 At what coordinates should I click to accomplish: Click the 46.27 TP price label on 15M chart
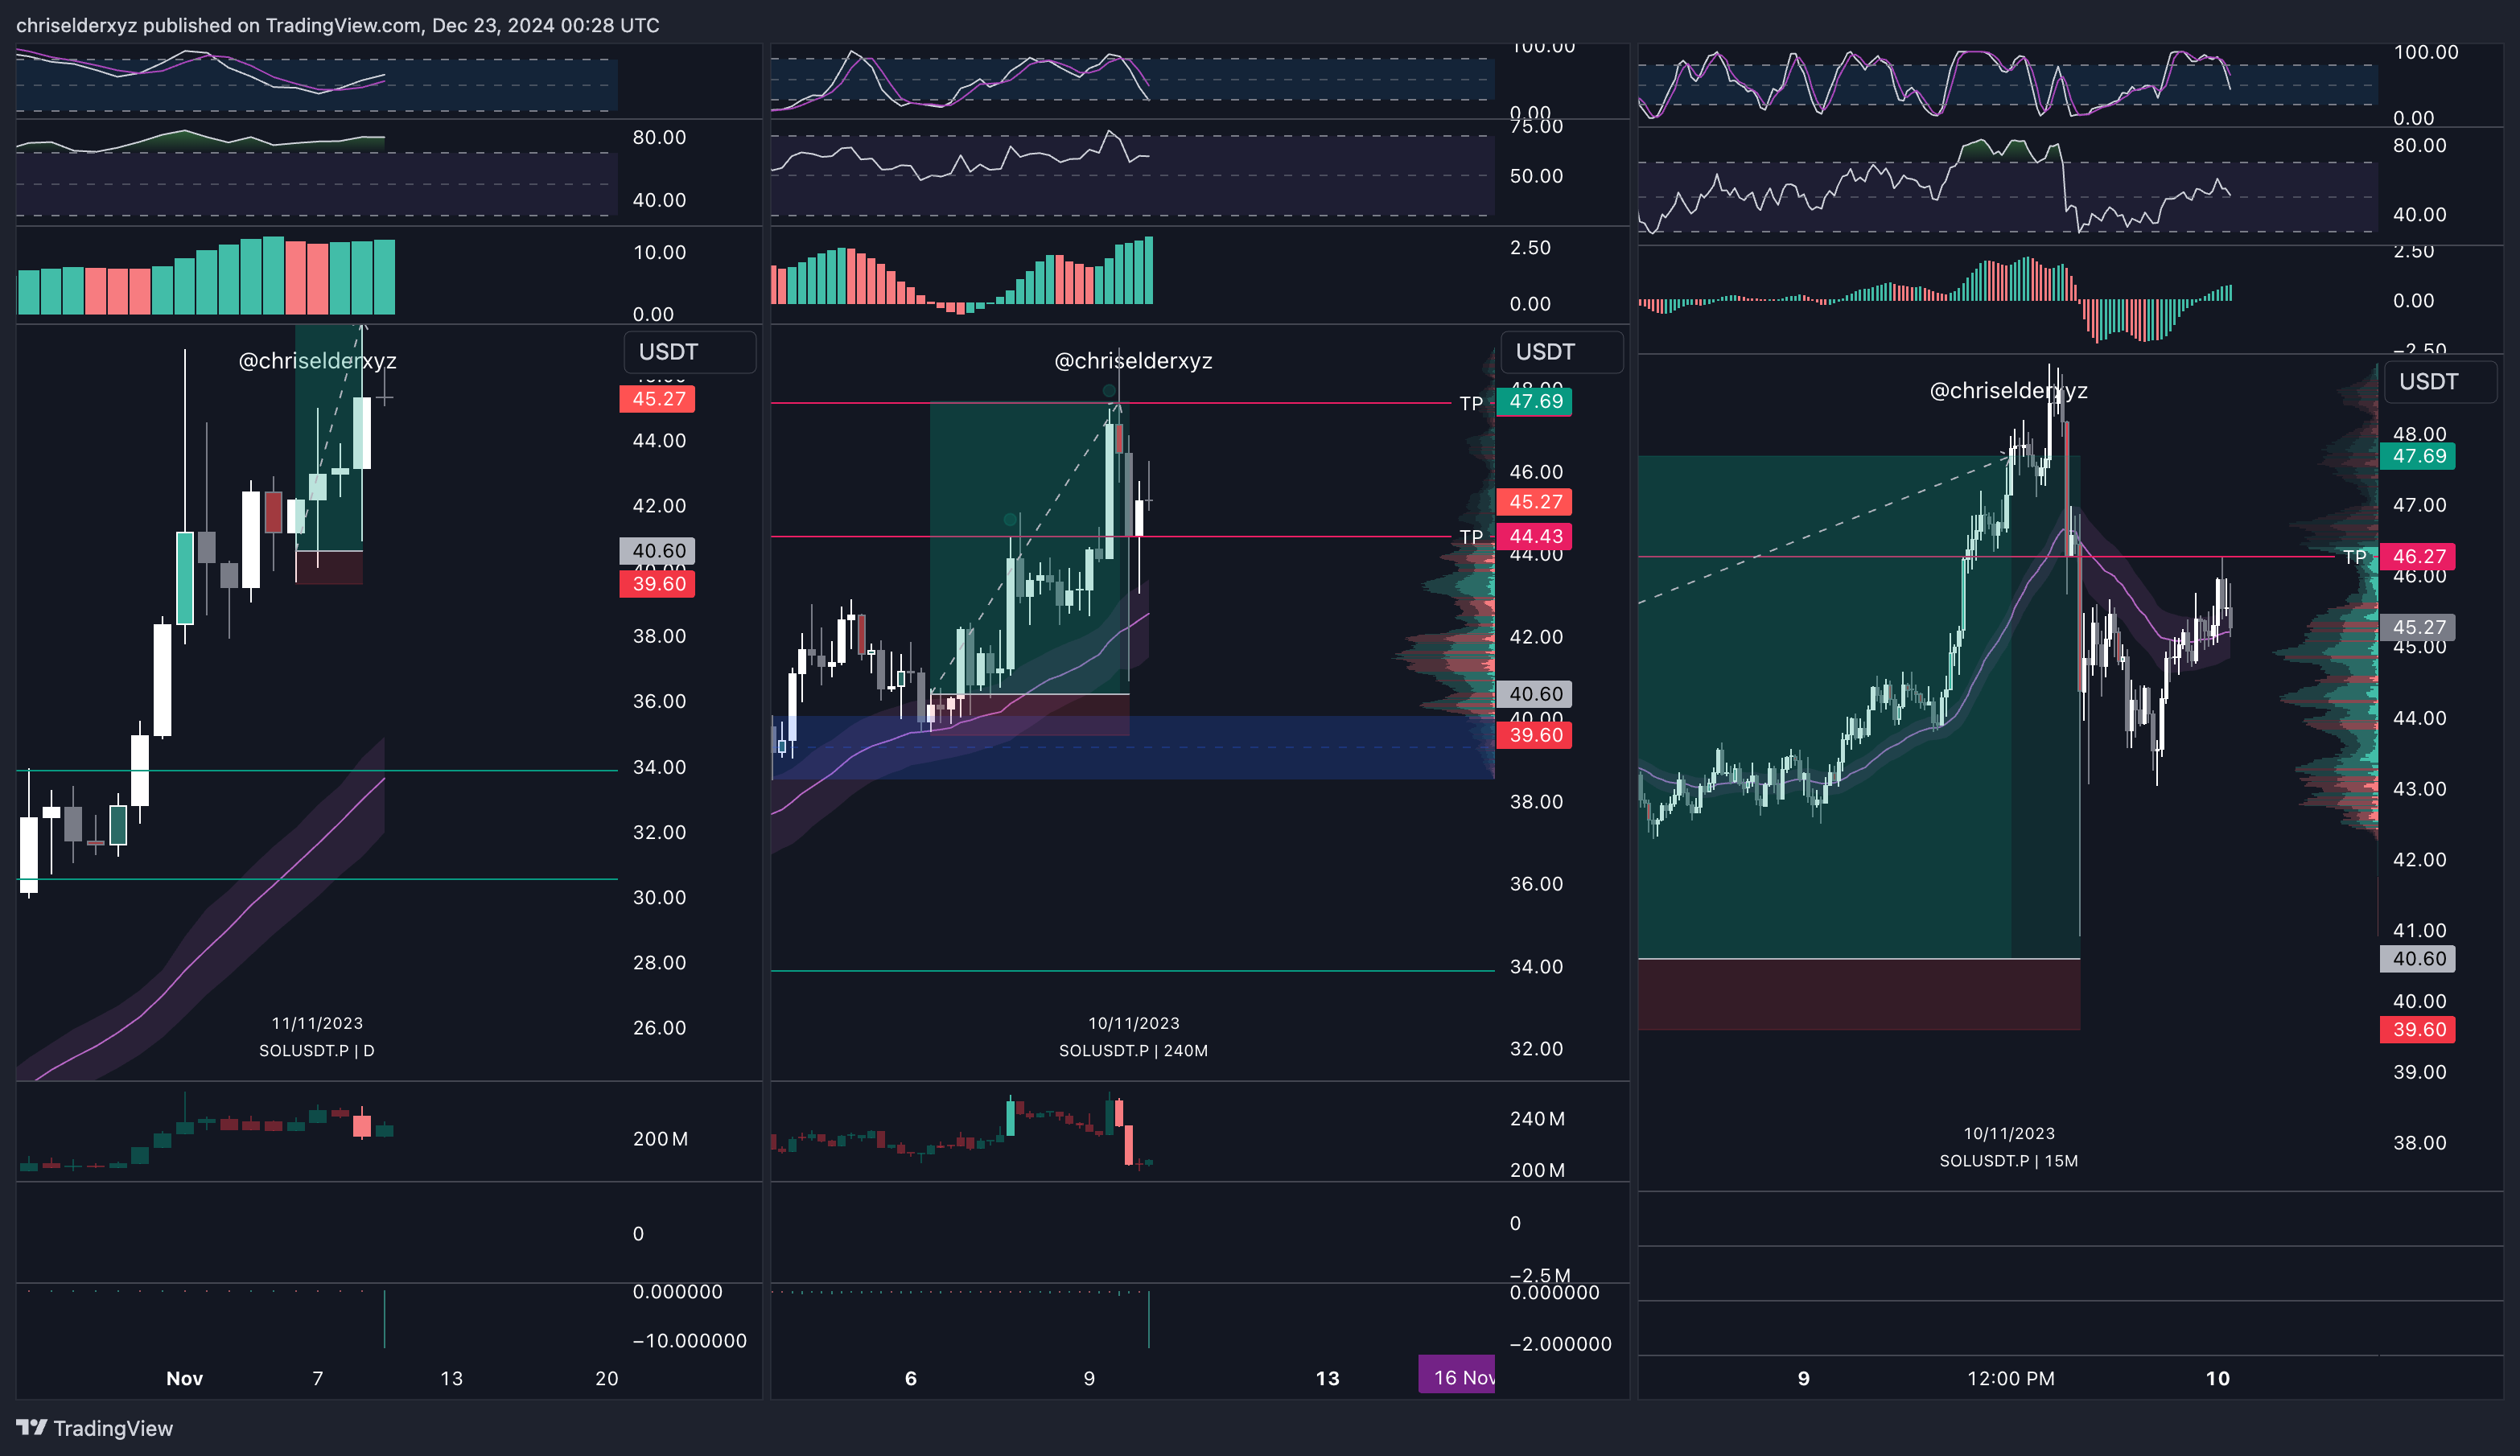pyautogui.click(x=2418, y=557)
